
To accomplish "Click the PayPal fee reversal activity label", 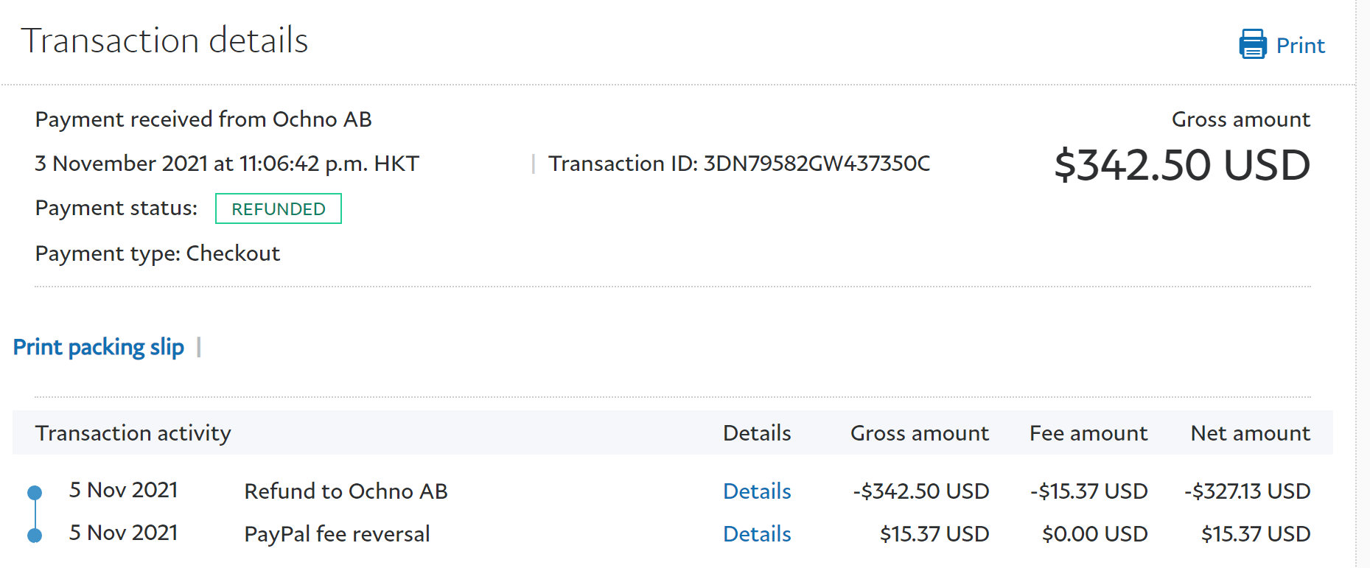I will 337,534.
